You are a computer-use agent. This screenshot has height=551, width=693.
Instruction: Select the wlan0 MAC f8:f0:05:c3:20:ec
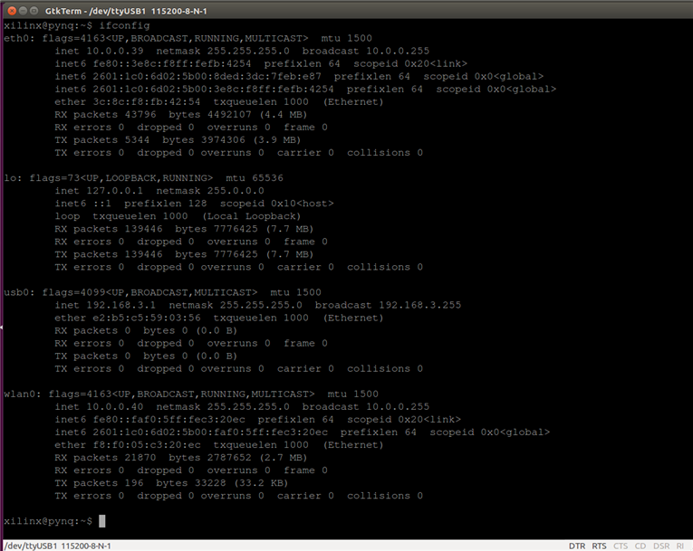point(146,445)
